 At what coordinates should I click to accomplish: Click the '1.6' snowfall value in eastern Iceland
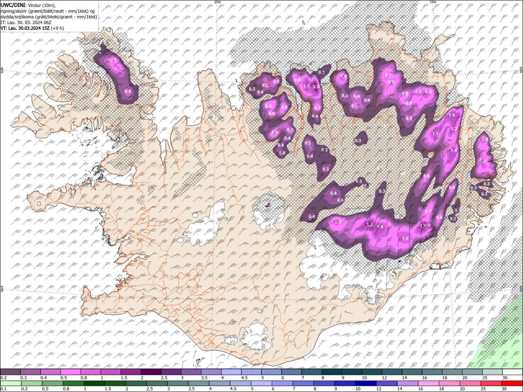pos(451,116)
